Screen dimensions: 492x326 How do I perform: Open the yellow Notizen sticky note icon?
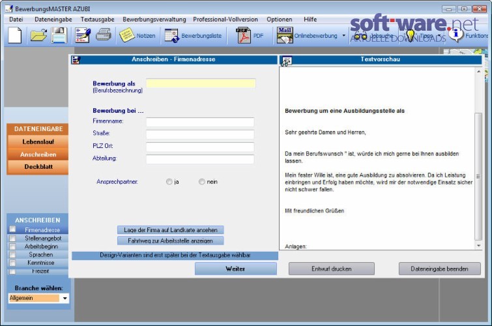pyautogui.click(x=127, y=35)
